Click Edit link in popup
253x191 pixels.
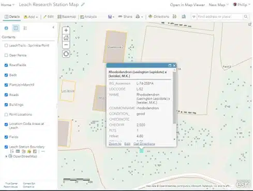tap(127, 144)
